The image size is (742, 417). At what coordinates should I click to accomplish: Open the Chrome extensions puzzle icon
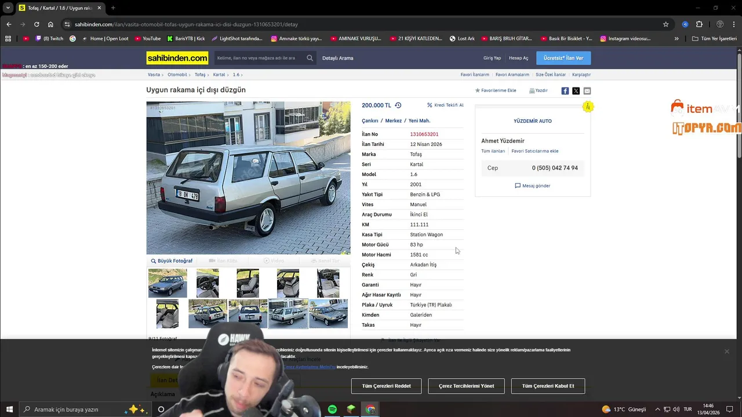tap(699, 24)
